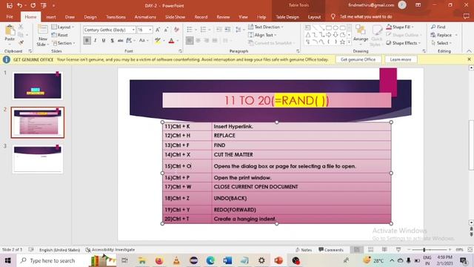
Task: Adjust the zoom slider in status bar
Action: tap(424, 250)
